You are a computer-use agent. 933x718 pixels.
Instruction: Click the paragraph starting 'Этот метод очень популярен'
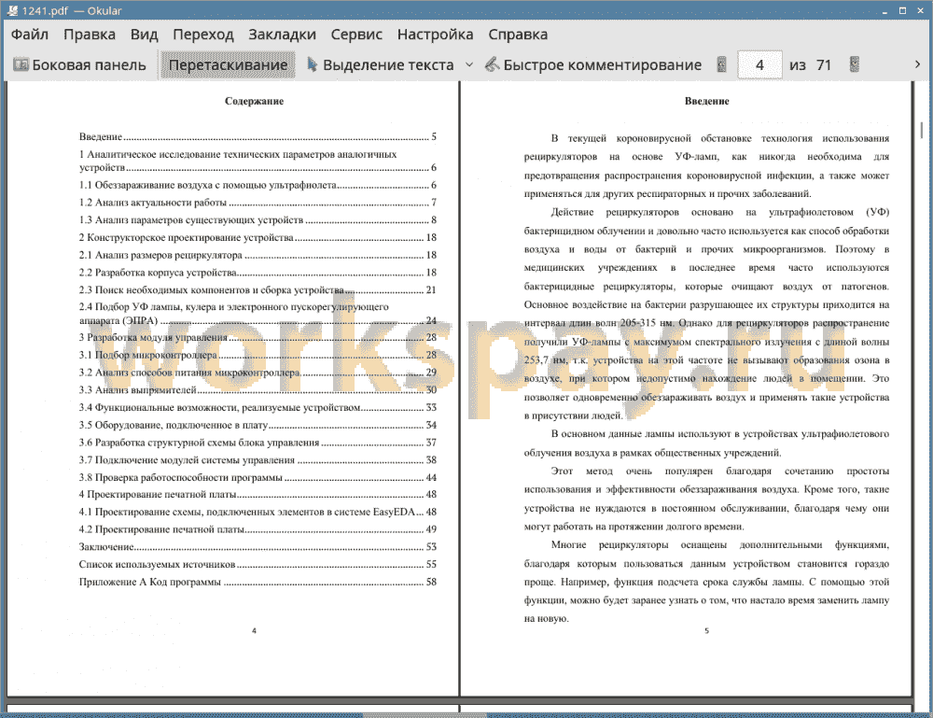(x=706, y=499)
